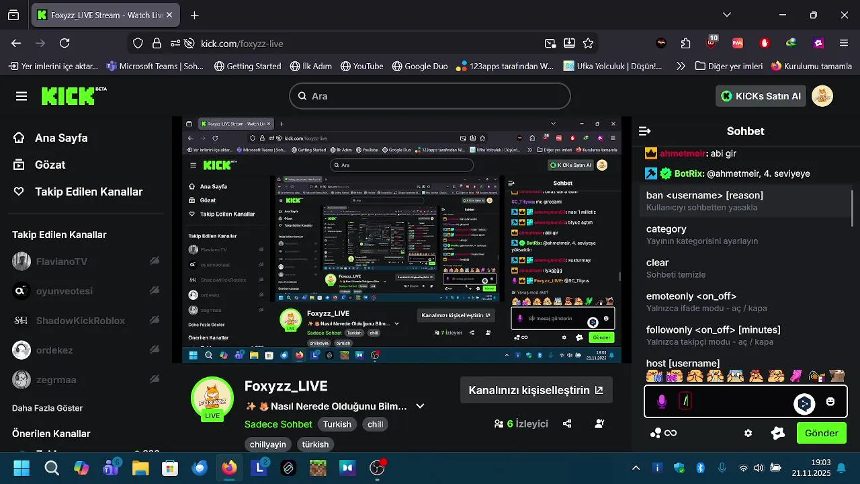Screen dimensions: 860x484
Task: Click the star-shaped smiling sticker icon below chat
Action: click(x=778, y=434)
